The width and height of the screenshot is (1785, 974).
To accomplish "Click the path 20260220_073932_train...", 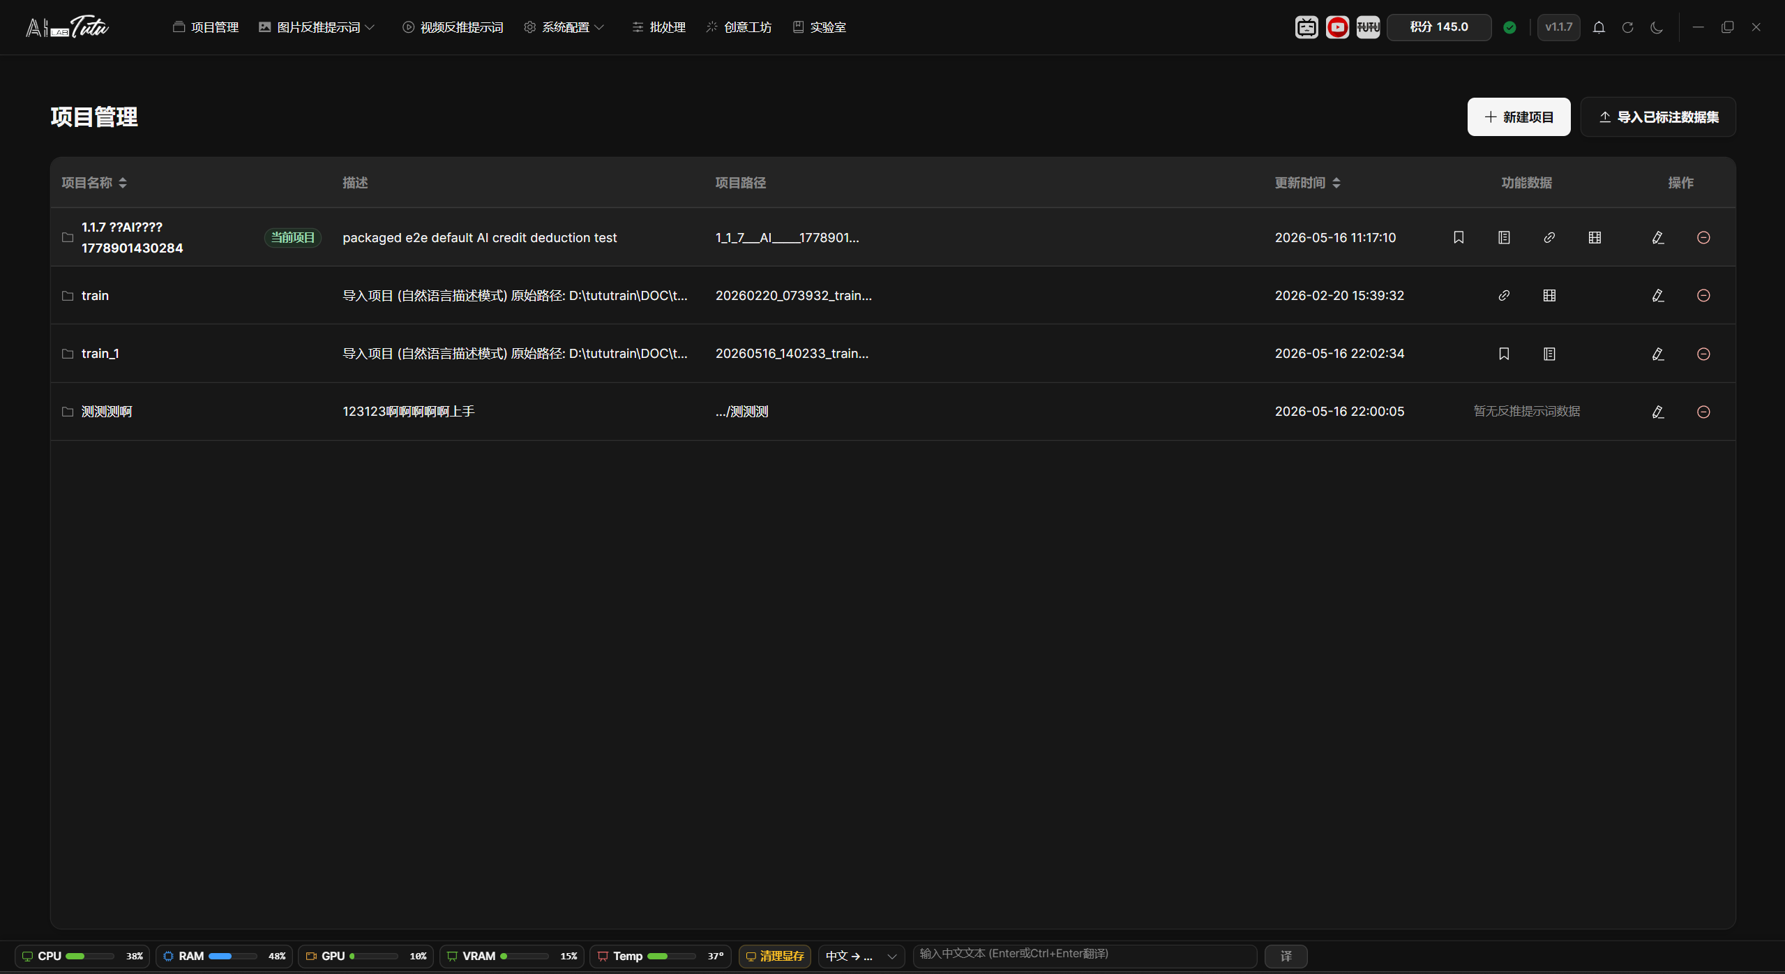I will point(794,295).
